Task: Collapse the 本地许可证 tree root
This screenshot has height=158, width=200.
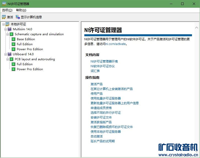Action: click(4, 24)
